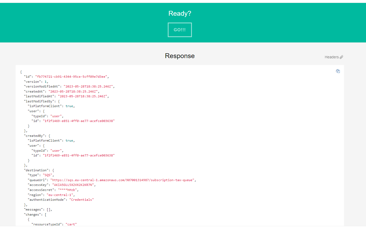Click the top-level id value string

(x=71, y=77)
